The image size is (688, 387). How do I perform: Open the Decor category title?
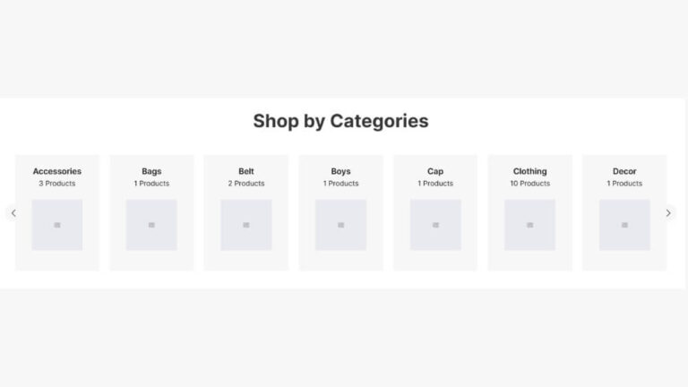pyautogui.click(x=624, y=171)
